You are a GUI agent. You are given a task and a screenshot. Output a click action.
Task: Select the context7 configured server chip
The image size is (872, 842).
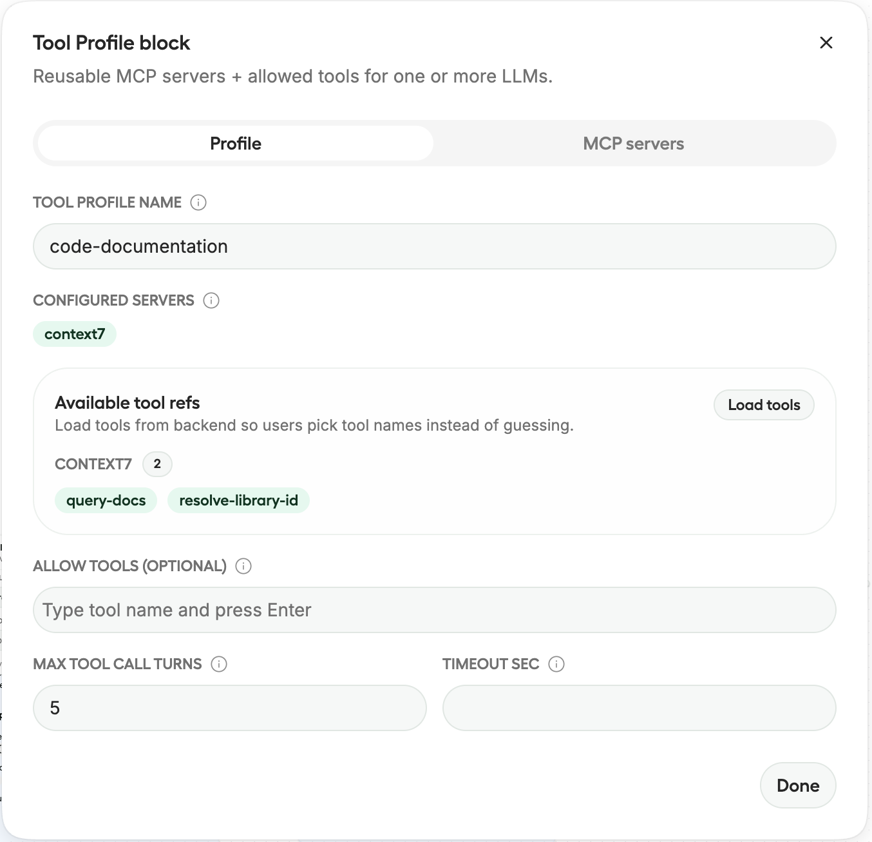coord(75,334)
